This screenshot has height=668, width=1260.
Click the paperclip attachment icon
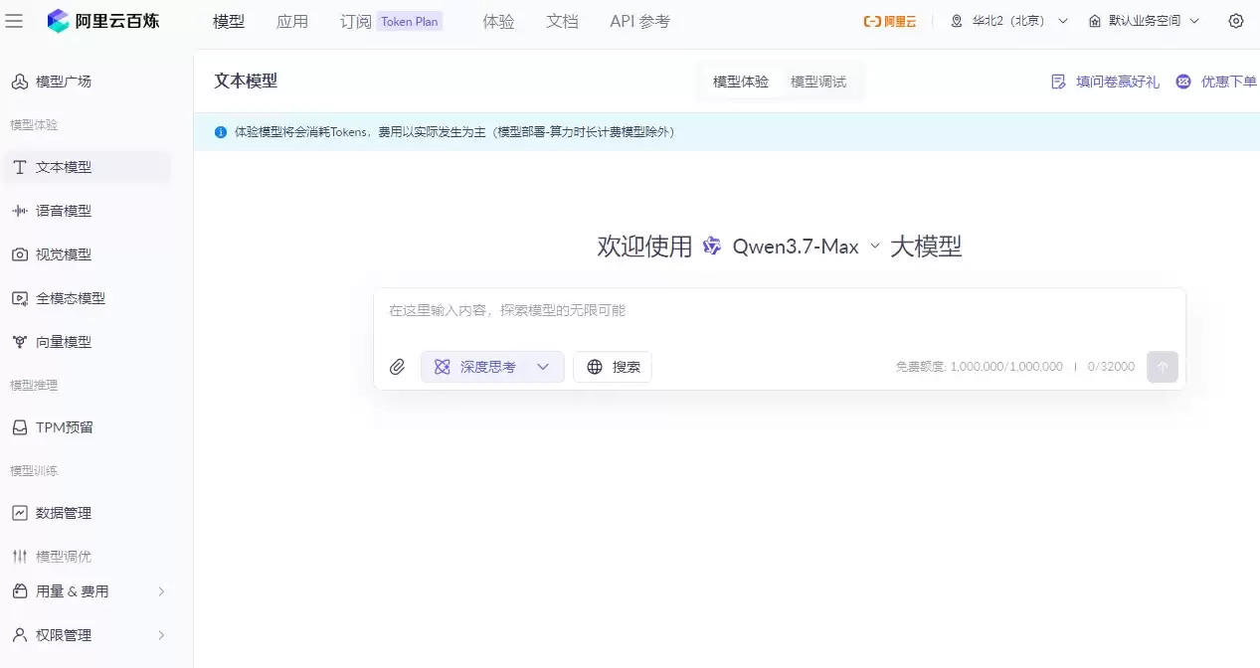tap(397, 367)
